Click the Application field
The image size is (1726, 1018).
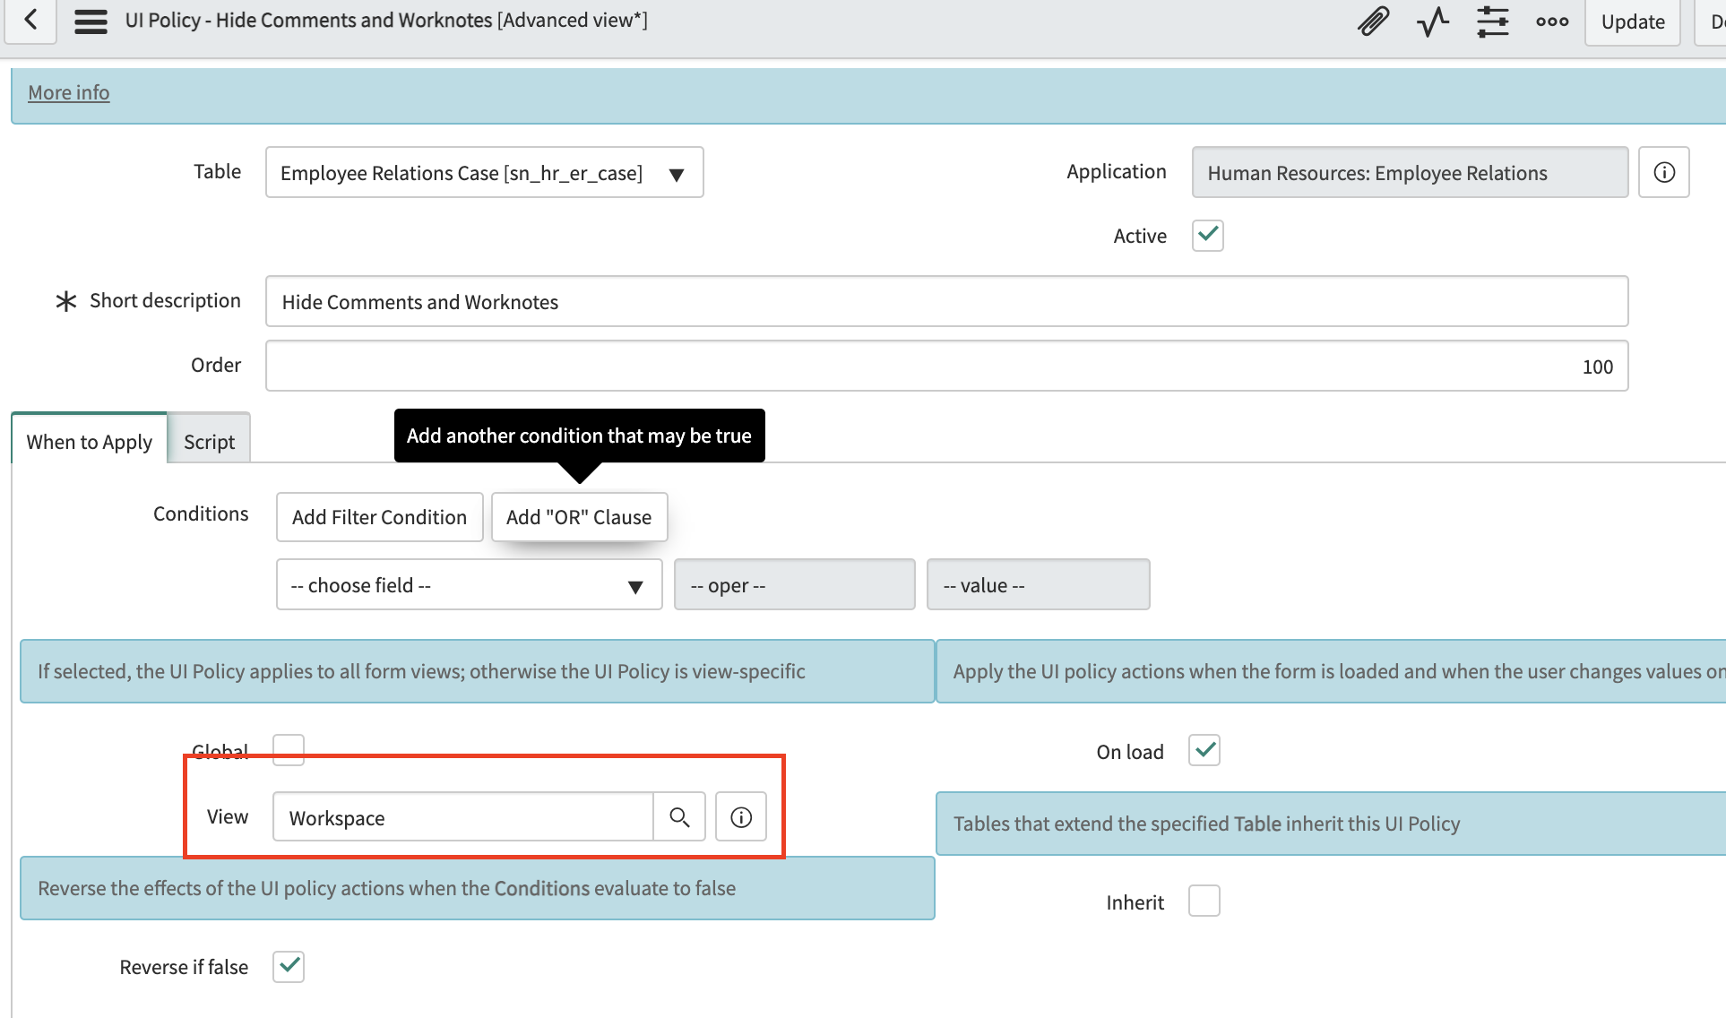[x=1410, y=172]
